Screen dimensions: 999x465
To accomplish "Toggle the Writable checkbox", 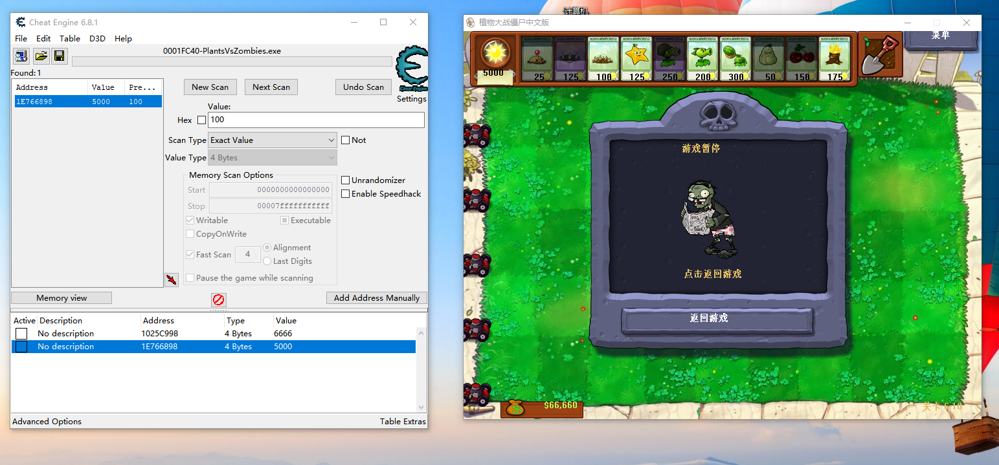I will click(190, 220).
